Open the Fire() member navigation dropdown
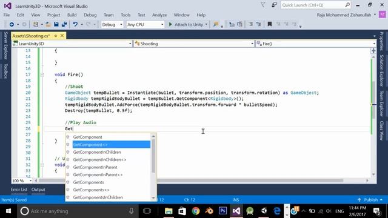Screen dimensions: 388x218 (316, 44)
